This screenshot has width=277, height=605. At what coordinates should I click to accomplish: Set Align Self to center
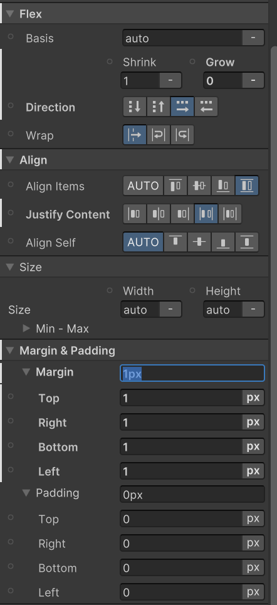pyautogui.click(x=199, y=242)
